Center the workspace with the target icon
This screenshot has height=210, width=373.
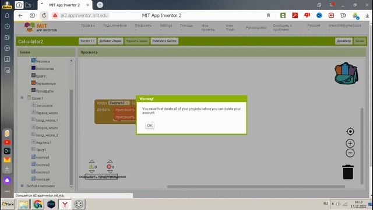350,131
